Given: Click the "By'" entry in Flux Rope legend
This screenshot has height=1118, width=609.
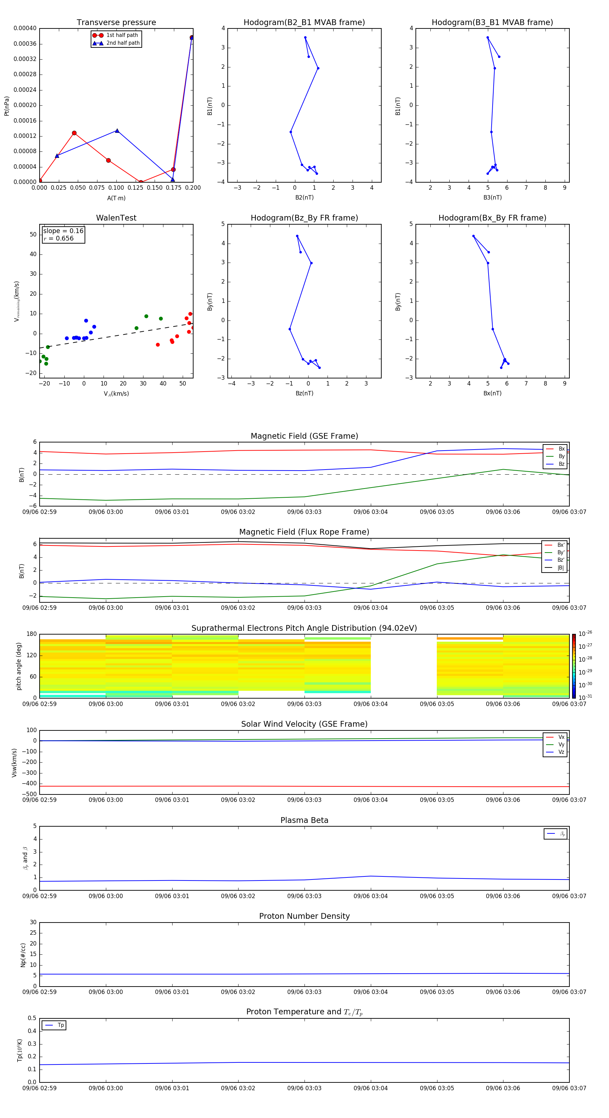Looking at the screenshot, I should point(555,553).
